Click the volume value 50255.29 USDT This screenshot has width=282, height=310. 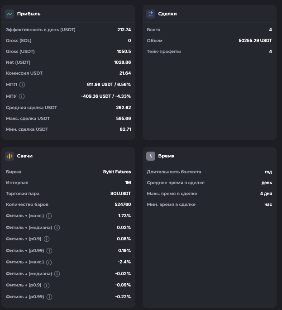[255, 41]
